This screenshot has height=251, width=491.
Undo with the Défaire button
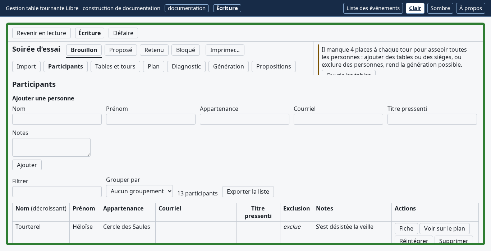pyautogui.click(x=123, y=33)
